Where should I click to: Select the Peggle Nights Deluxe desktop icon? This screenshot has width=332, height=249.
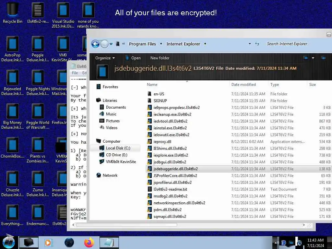click(x=38, y=83)
